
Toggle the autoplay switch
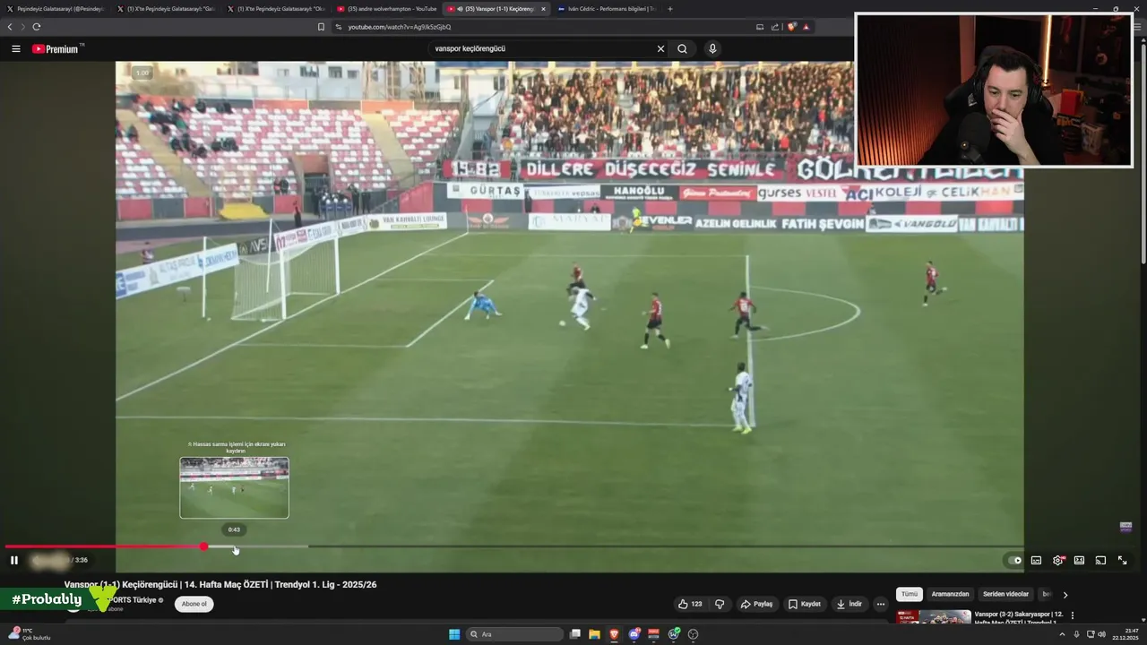pos(1014,561)
